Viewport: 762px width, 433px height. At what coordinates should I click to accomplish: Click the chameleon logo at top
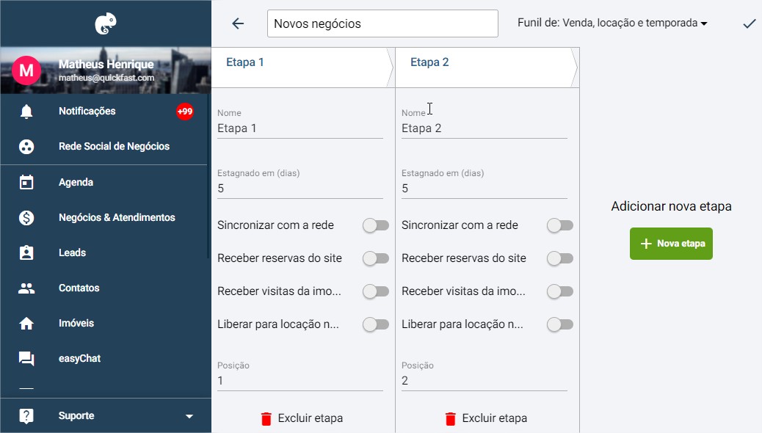[106, 23]
